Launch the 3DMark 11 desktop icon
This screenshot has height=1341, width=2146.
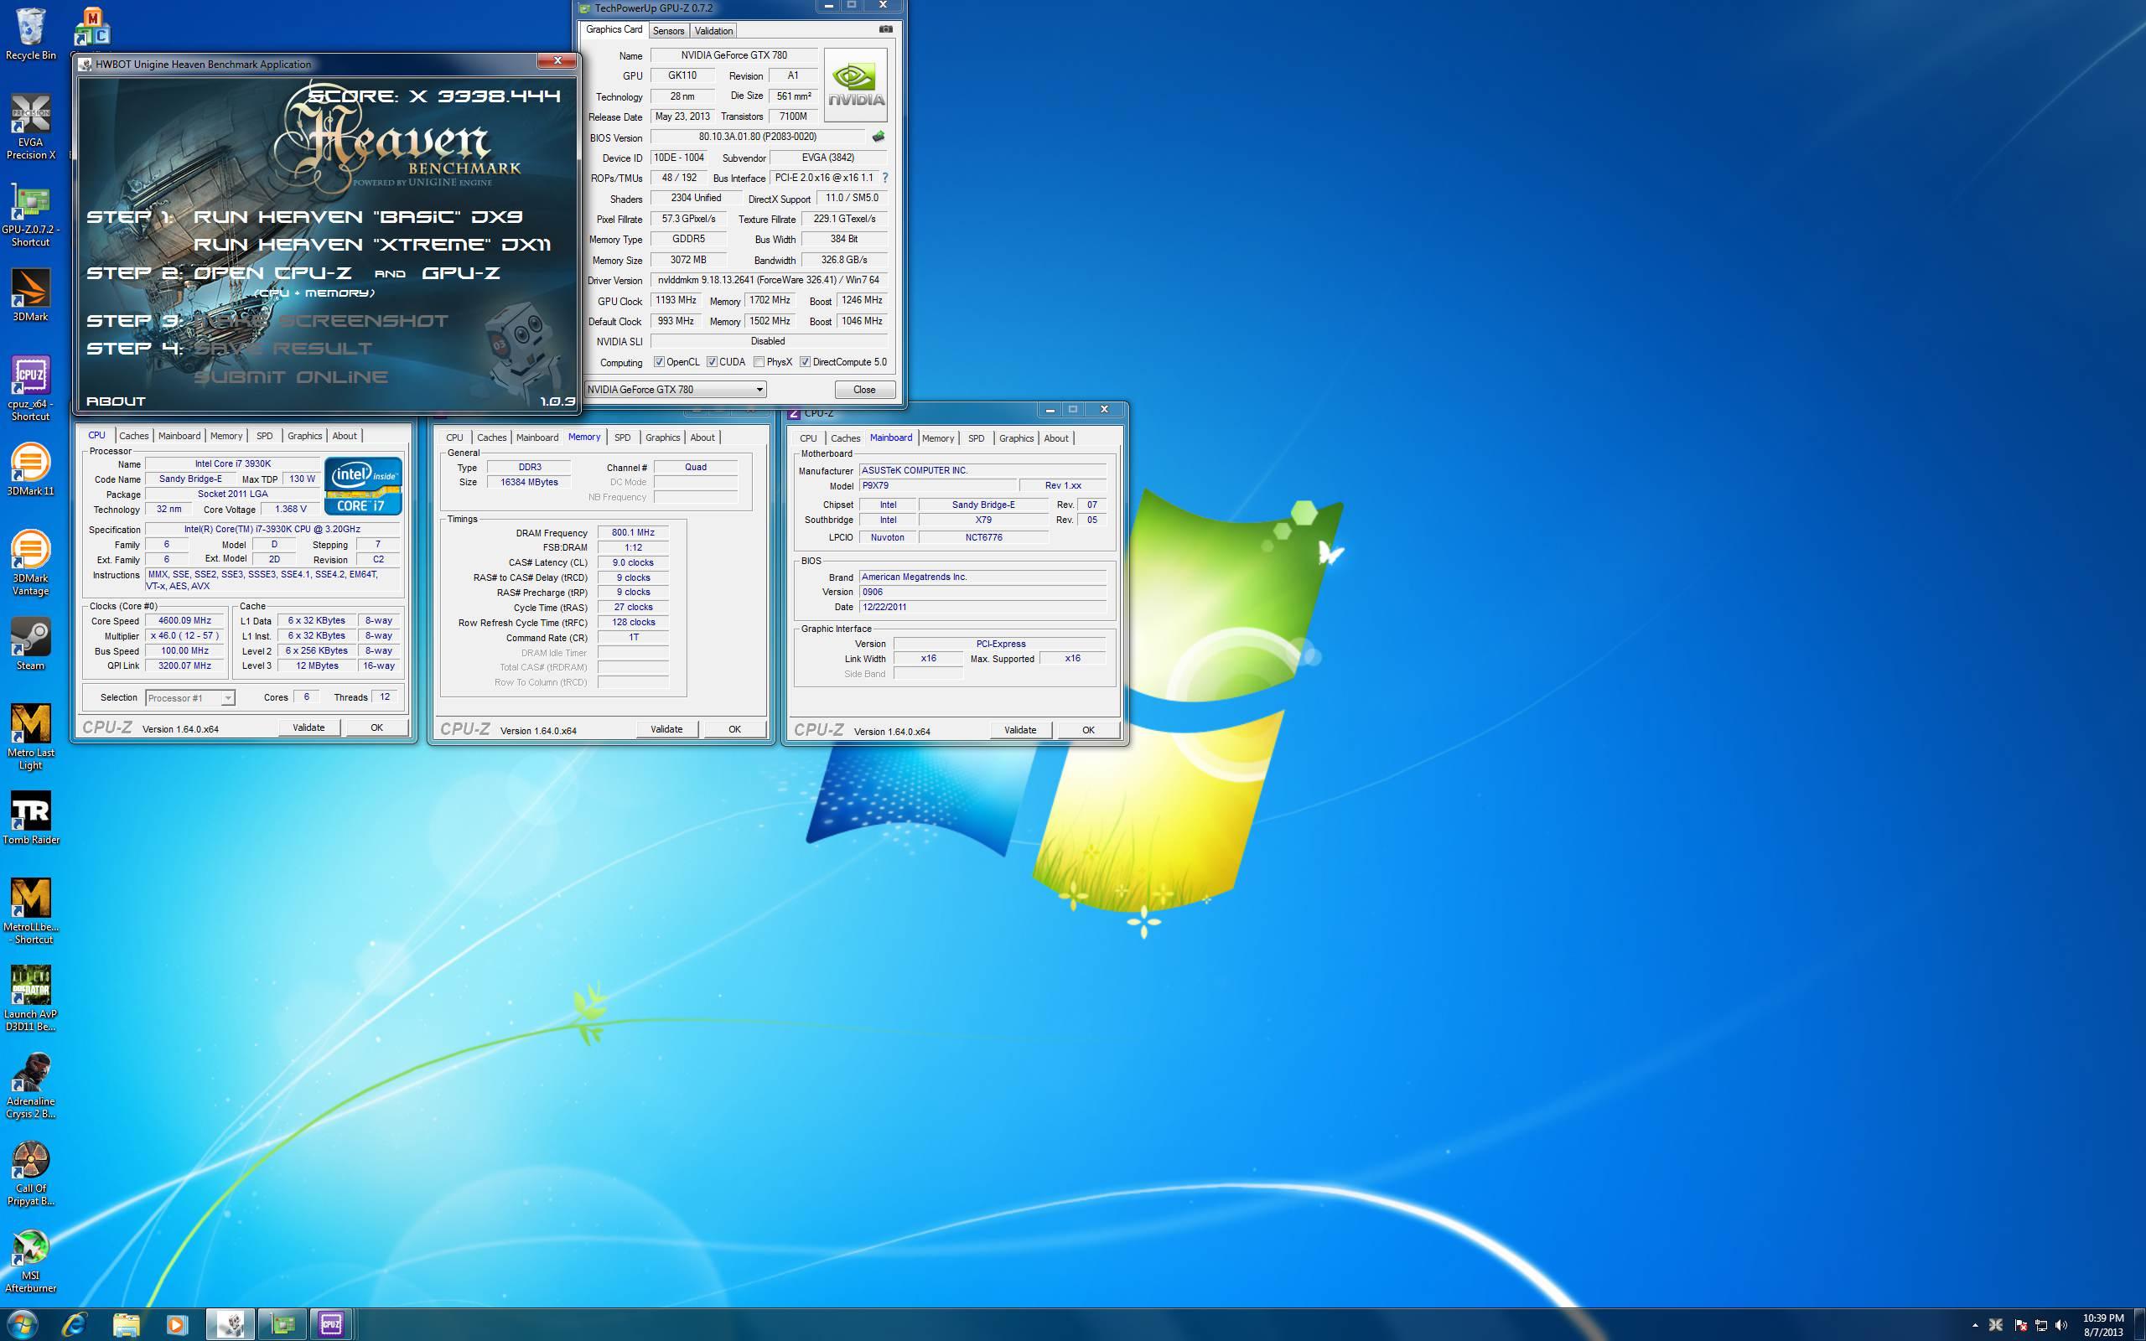click(x=30, y=470)
